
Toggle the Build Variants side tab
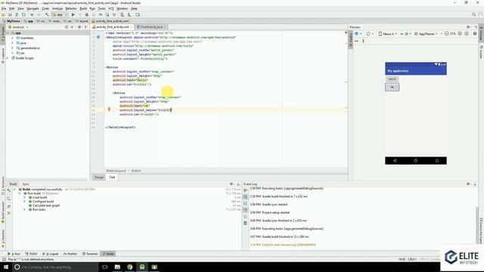pyautogui.click(x=3, y=212)
